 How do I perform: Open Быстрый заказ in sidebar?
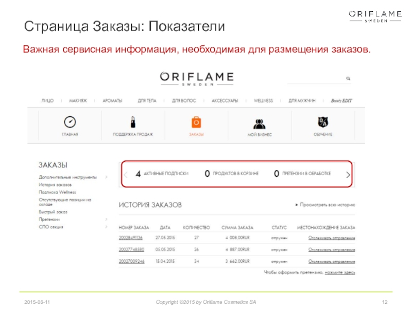[x=53, y=212]
